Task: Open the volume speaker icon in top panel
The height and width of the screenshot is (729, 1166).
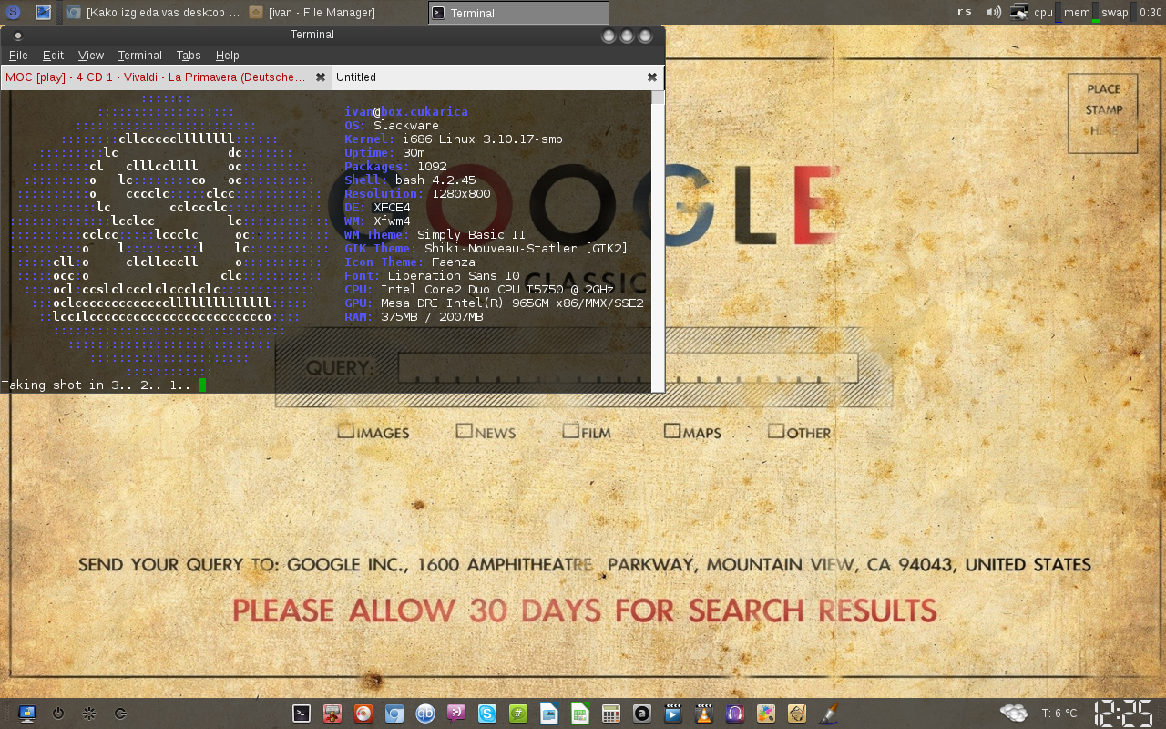Action: [994, 12]
